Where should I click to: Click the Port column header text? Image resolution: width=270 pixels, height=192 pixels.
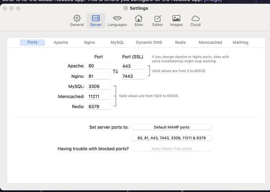point(99,57)
